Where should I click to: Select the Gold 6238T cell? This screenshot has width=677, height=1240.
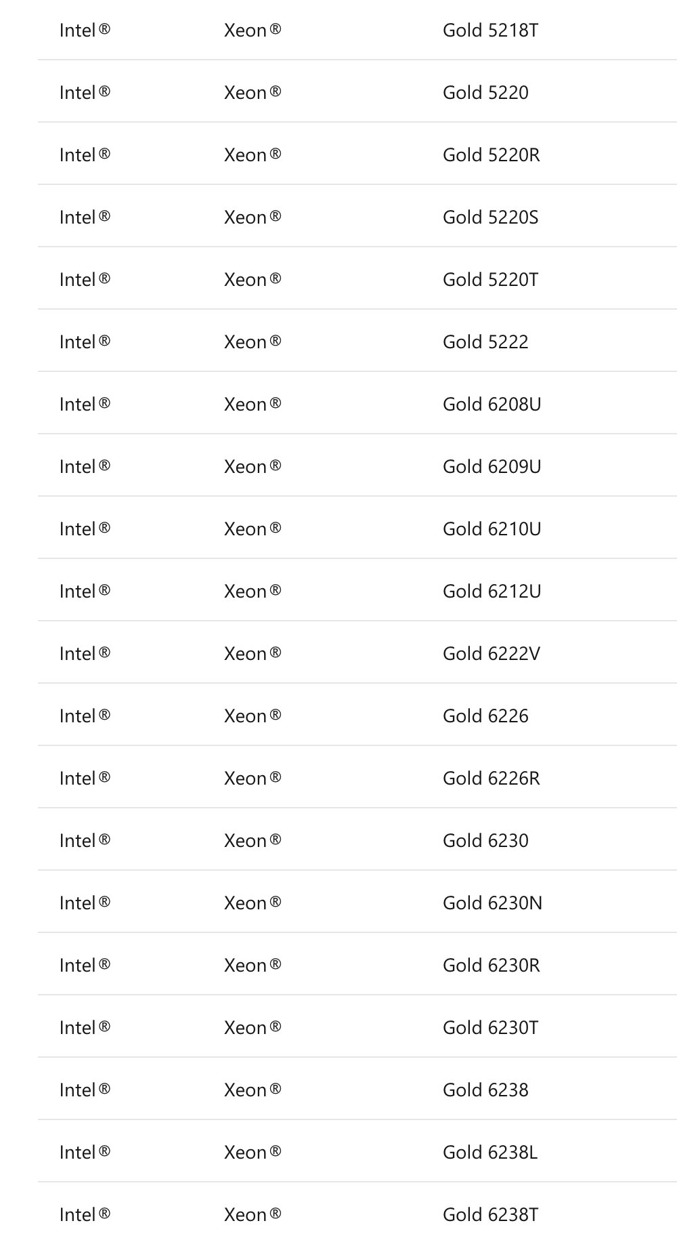490,1215
